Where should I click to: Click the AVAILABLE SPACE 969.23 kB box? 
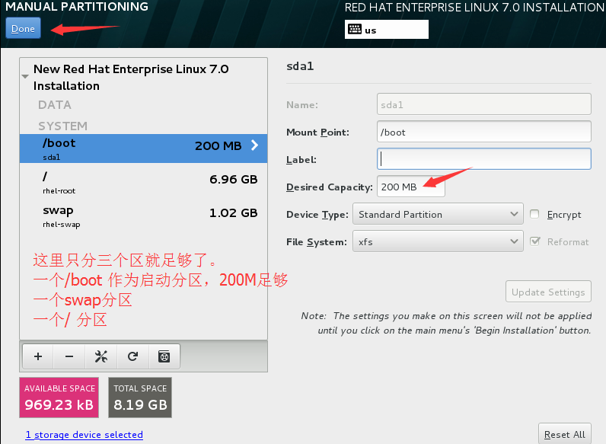click(59, 398)
